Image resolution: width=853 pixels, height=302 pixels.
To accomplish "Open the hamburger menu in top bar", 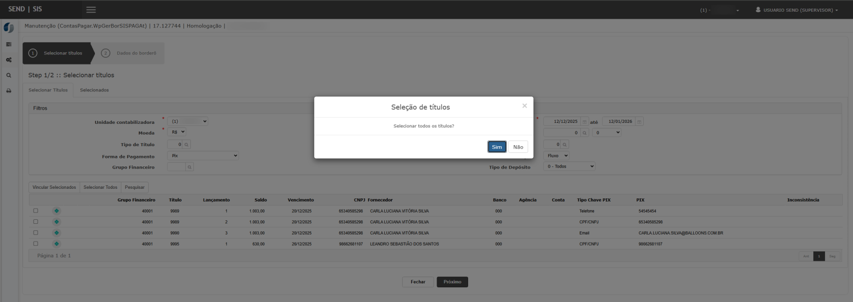I will click(x=91, y=10).
